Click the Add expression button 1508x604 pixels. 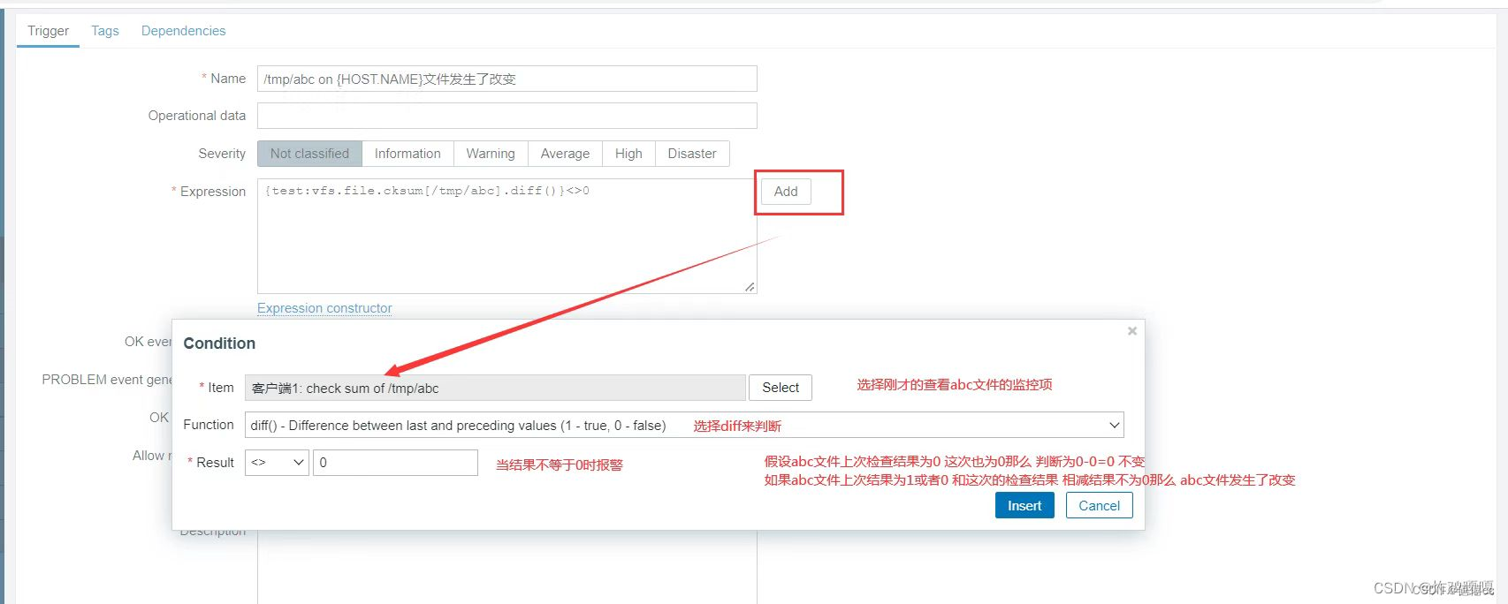(786, 192)
